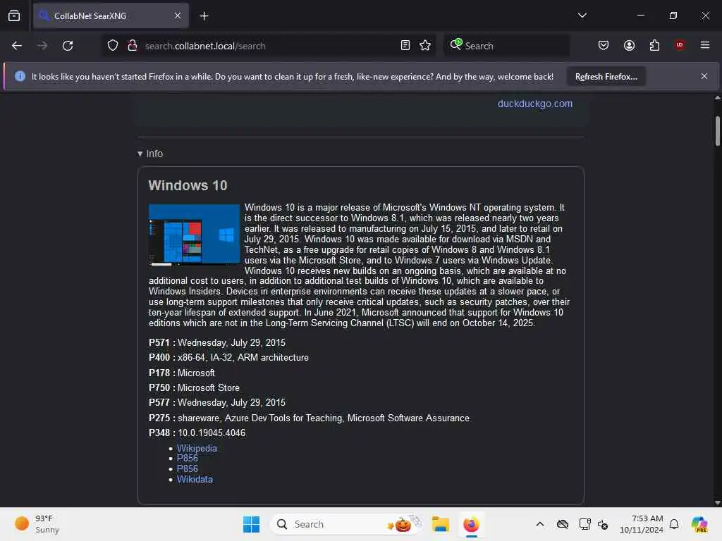Open File Explorer from taskbar
The height and width of the screenshot is (541, 722).
coord(440,524)
